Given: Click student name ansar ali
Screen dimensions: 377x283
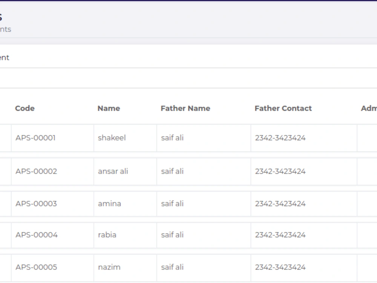Looking at the screenshot, I should point(113,171).
